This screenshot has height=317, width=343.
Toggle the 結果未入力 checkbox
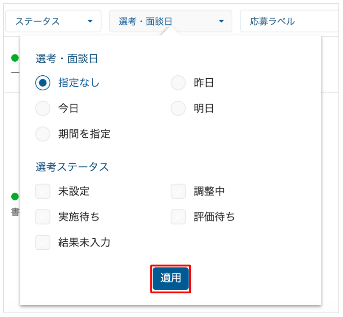point(43,242)
